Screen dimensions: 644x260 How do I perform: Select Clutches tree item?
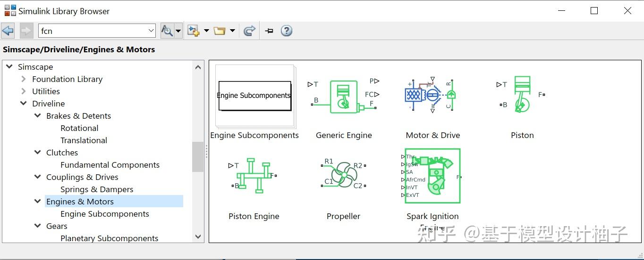(x=62, y=153)
